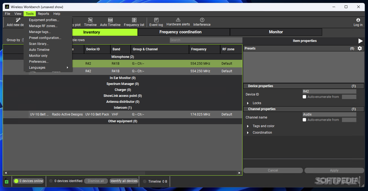Open the View menu

click(18, 14)
